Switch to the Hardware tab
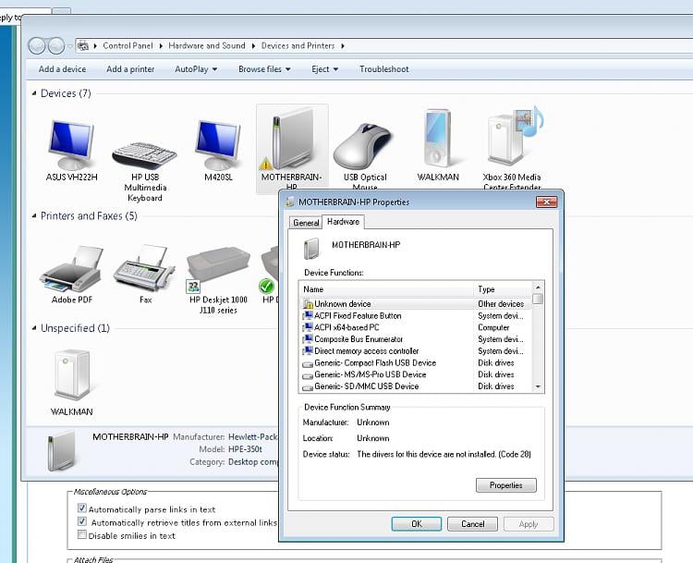Screen dimensions: 693x563 tap(343, 222)
